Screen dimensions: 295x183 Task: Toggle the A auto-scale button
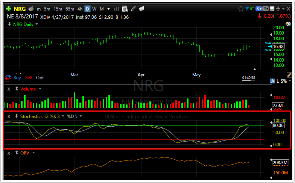tap(272, 81)
